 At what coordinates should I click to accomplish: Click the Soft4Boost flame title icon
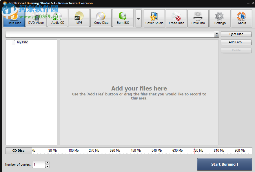pos(5,3)
